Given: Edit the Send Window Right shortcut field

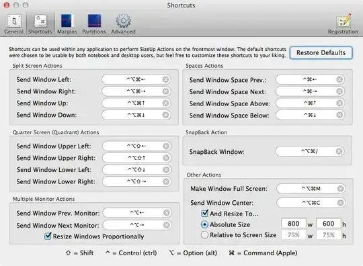Looking at the screenshot, I should [x=136, y=91].
